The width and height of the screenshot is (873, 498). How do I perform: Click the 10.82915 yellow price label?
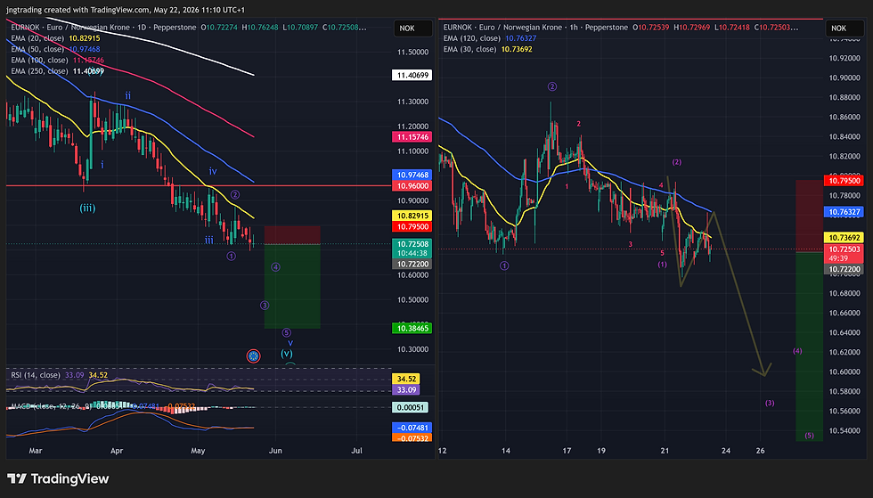point(412,216)
